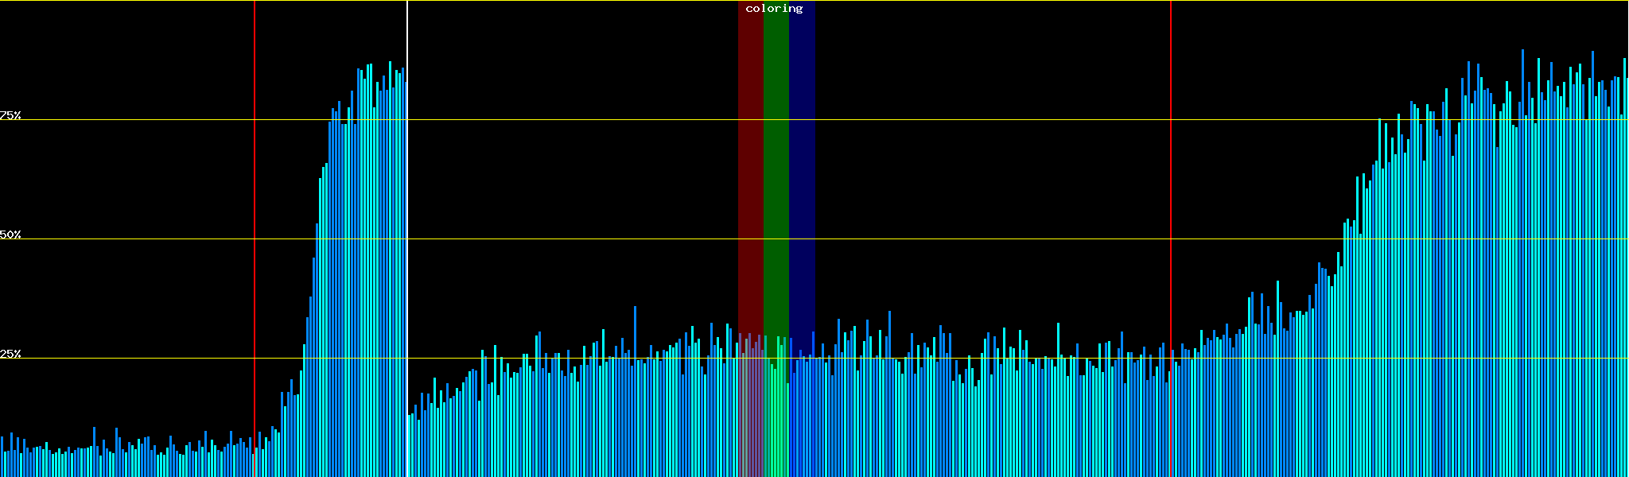Select the dark green coloring band
Viewport: 1629px width, 477px height.
pos(776,159)
